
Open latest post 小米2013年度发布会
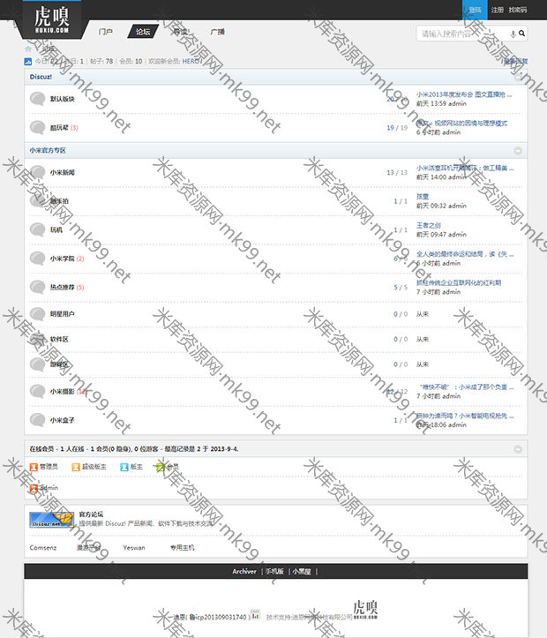click(x=464, y=94)
